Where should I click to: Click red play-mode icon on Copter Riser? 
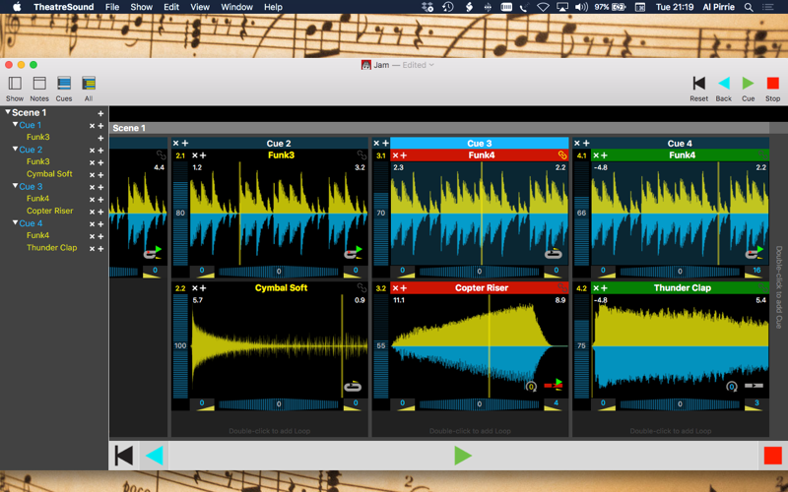(554, 385)
